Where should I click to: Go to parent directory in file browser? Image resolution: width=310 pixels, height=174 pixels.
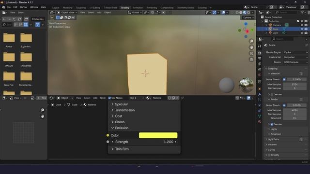(14, 19)
